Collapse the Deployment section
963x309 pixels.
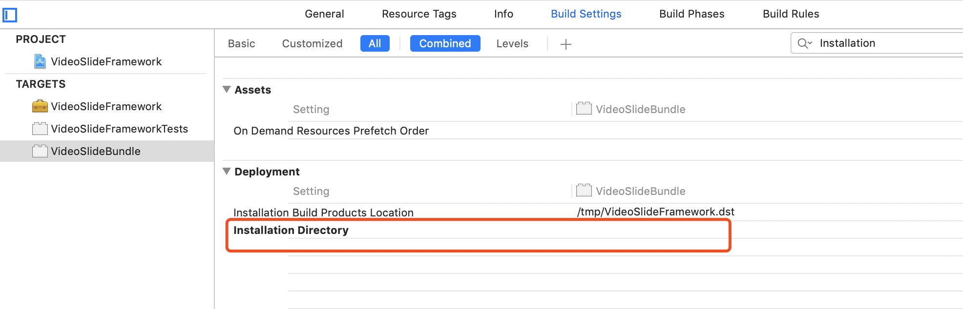(x=227, y=172)
